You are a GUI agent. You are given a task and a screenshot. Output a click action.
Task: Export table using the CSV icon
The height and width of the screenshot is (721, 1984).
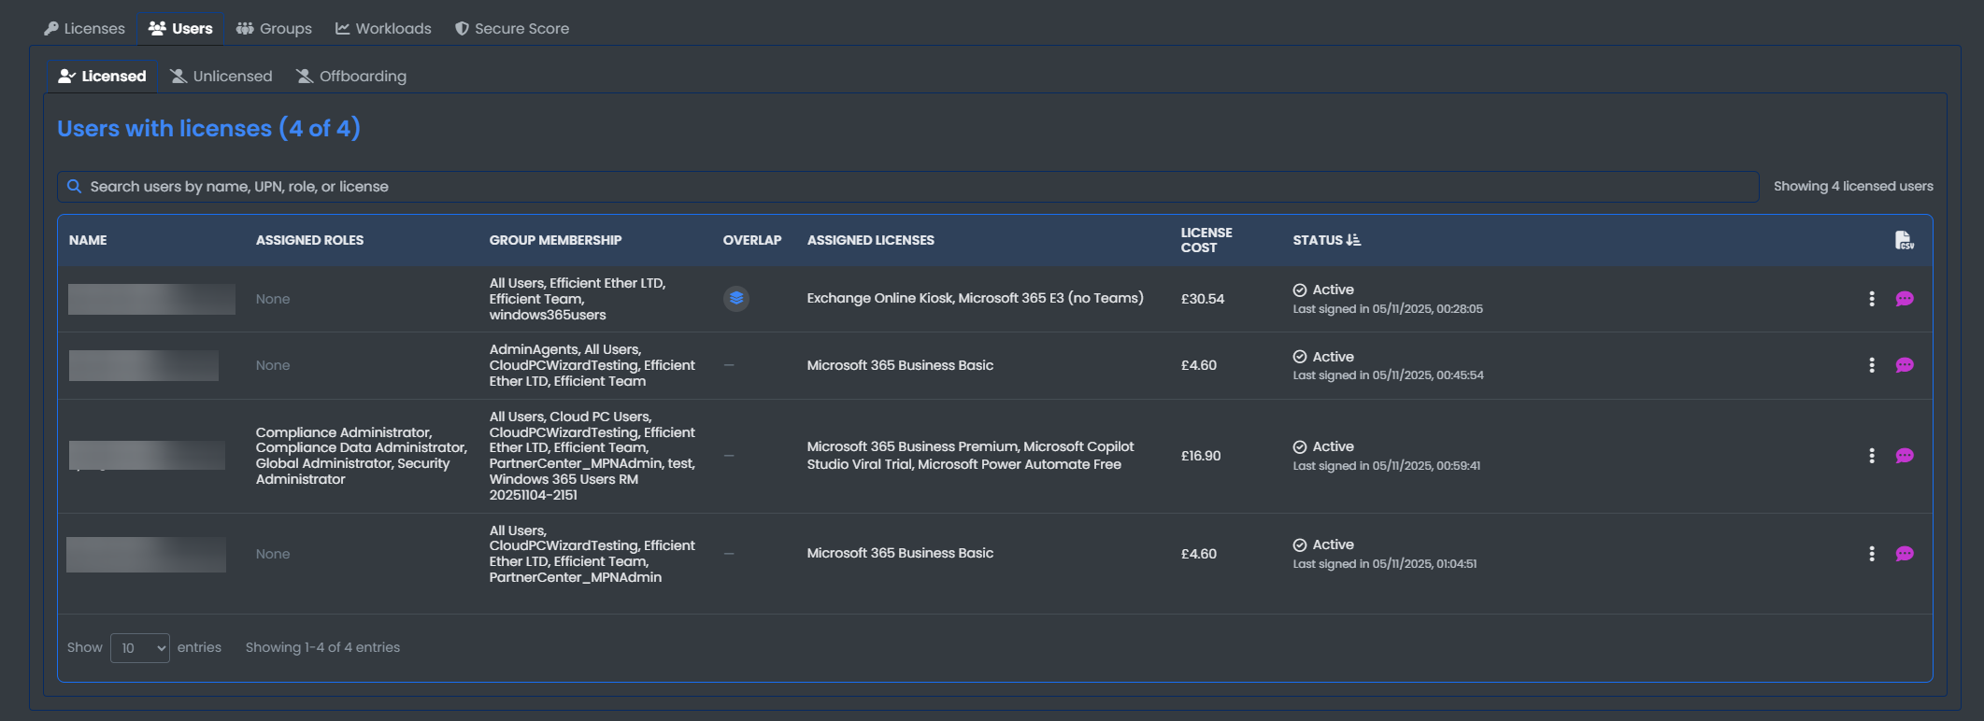pyautogui.click(x=1904, y=240)
